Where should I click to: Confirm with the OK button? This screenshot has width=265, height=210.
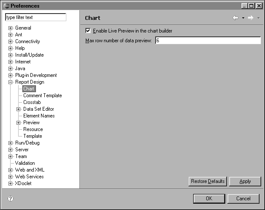coord(209,199)
